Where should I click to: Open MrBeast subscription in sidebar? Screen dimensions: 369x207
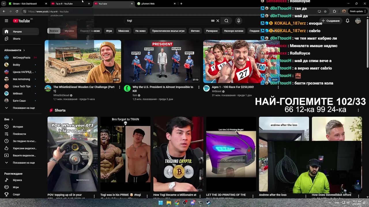pos(20,94)
